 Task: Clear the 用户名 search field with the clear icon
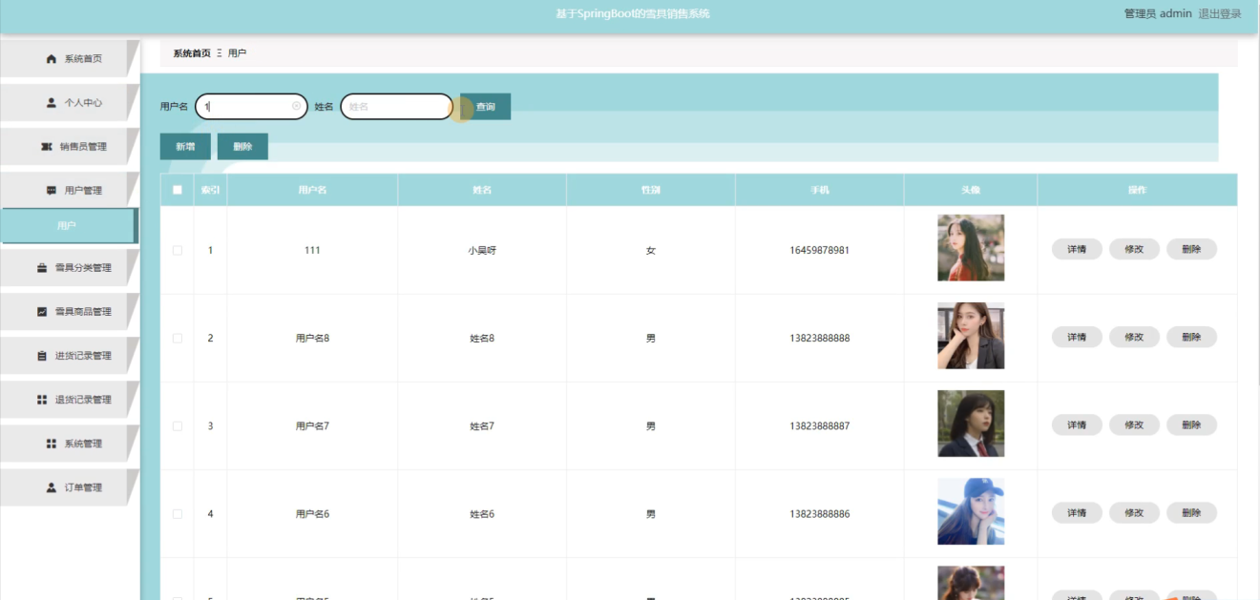coord(296,106)
